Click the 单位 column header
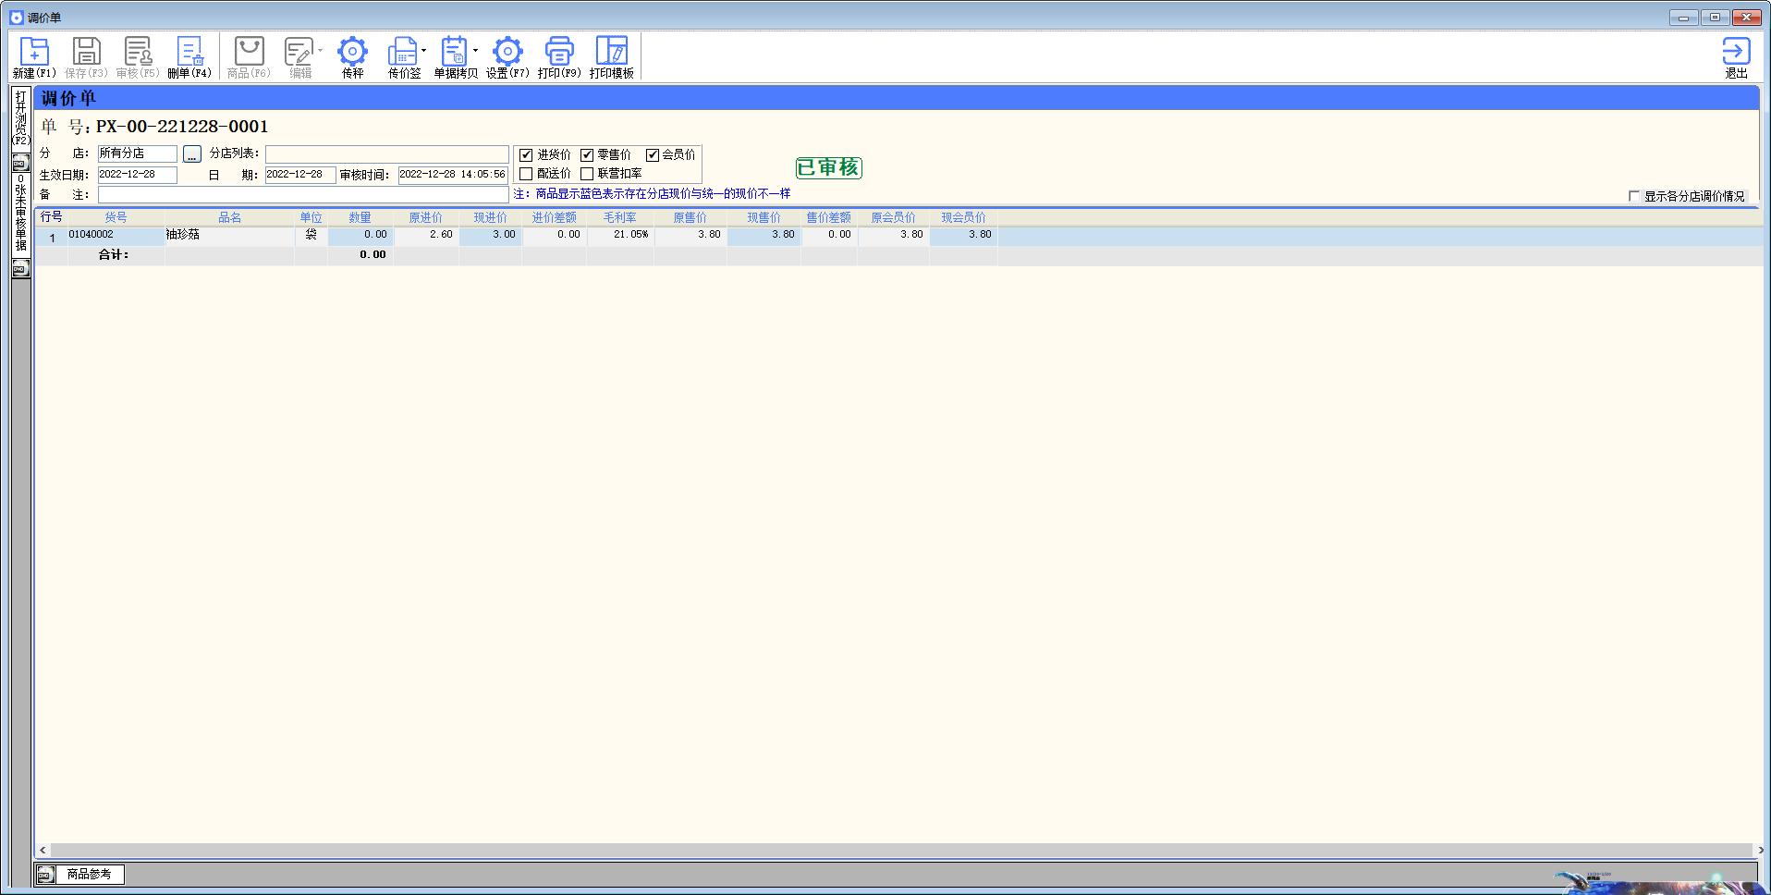1771x895 pixels. pos(311,217)
